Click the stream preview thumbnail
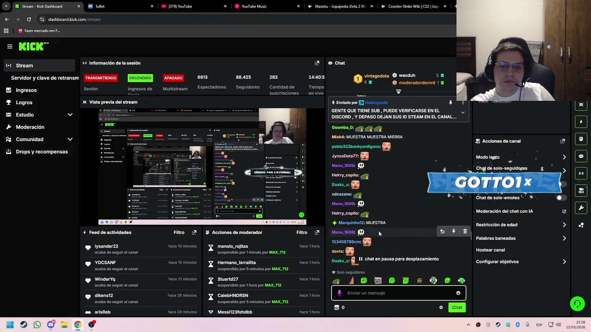The height and width of the screenshot is (332, 591). pos(202,166)
